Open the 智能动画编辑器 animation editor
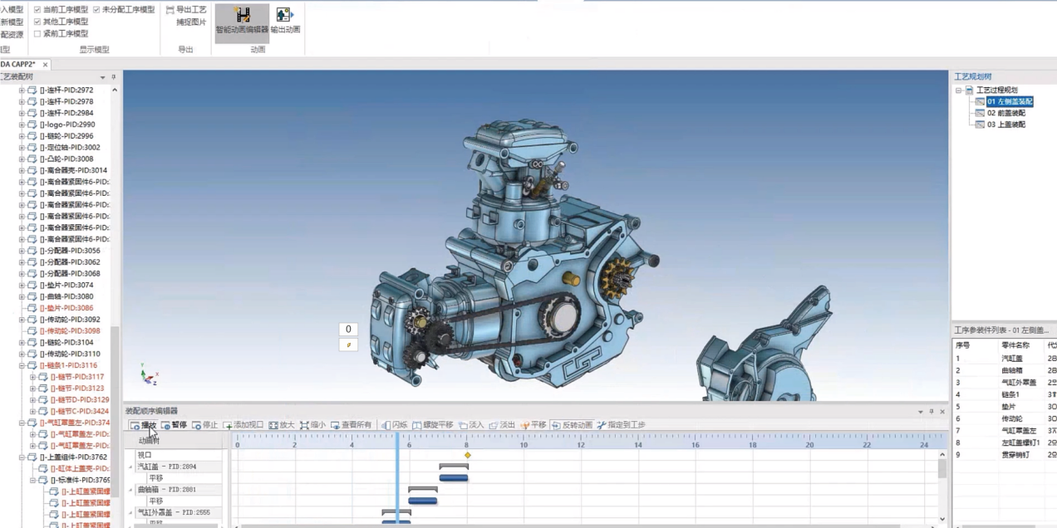Viewport: 1057px width, 528px height. (x=242, y=21)
